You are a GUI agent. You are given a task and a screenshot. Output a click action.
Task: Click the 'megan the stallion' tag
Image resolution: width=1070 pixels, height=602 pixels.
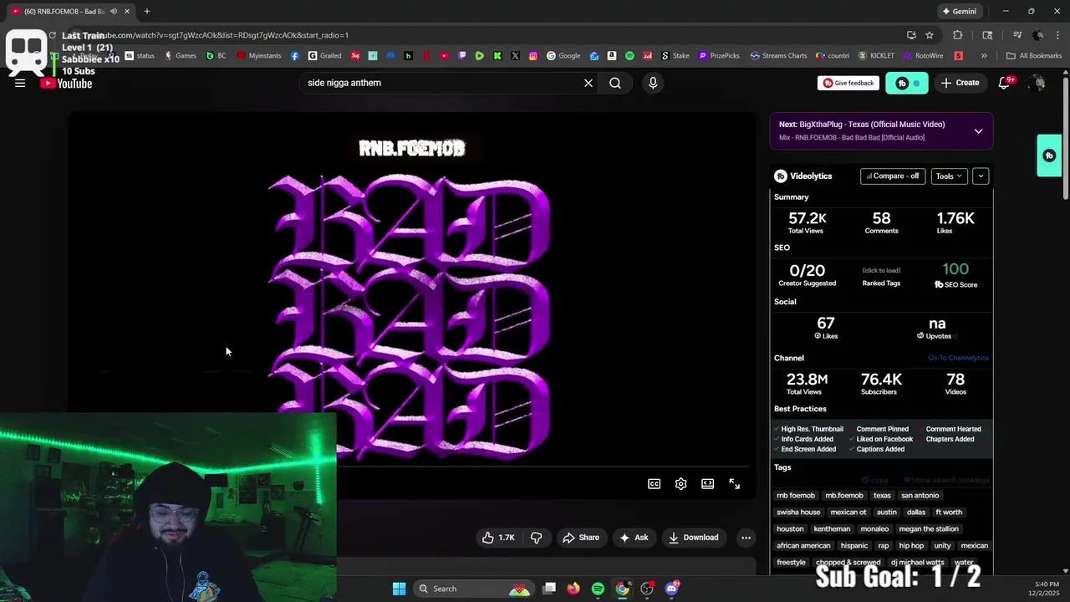[x=929, y=528]
